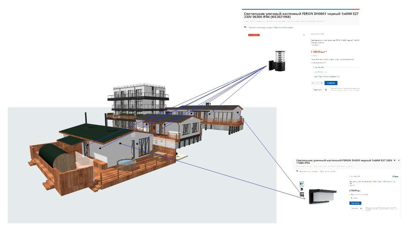Click the share icon under DH0801 cart button
Image resolution: width=409 pixels, height=231 pixels.
(325, 90)
